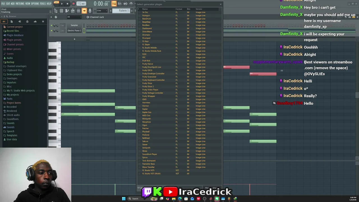Toggle Sampler channel select indicator
The image size is (359, 202).
pos(84,25)
